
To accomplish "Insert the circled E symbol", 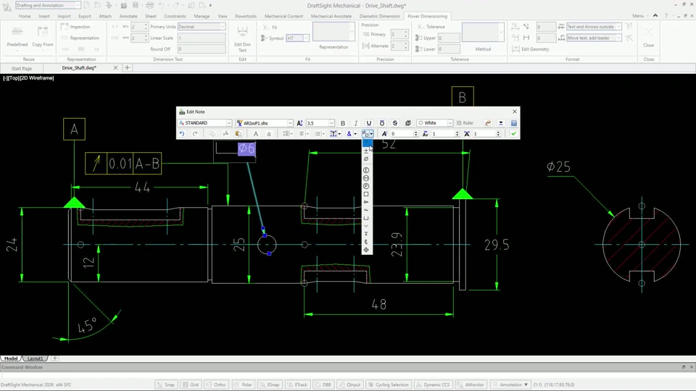I will tap(366, 170).
